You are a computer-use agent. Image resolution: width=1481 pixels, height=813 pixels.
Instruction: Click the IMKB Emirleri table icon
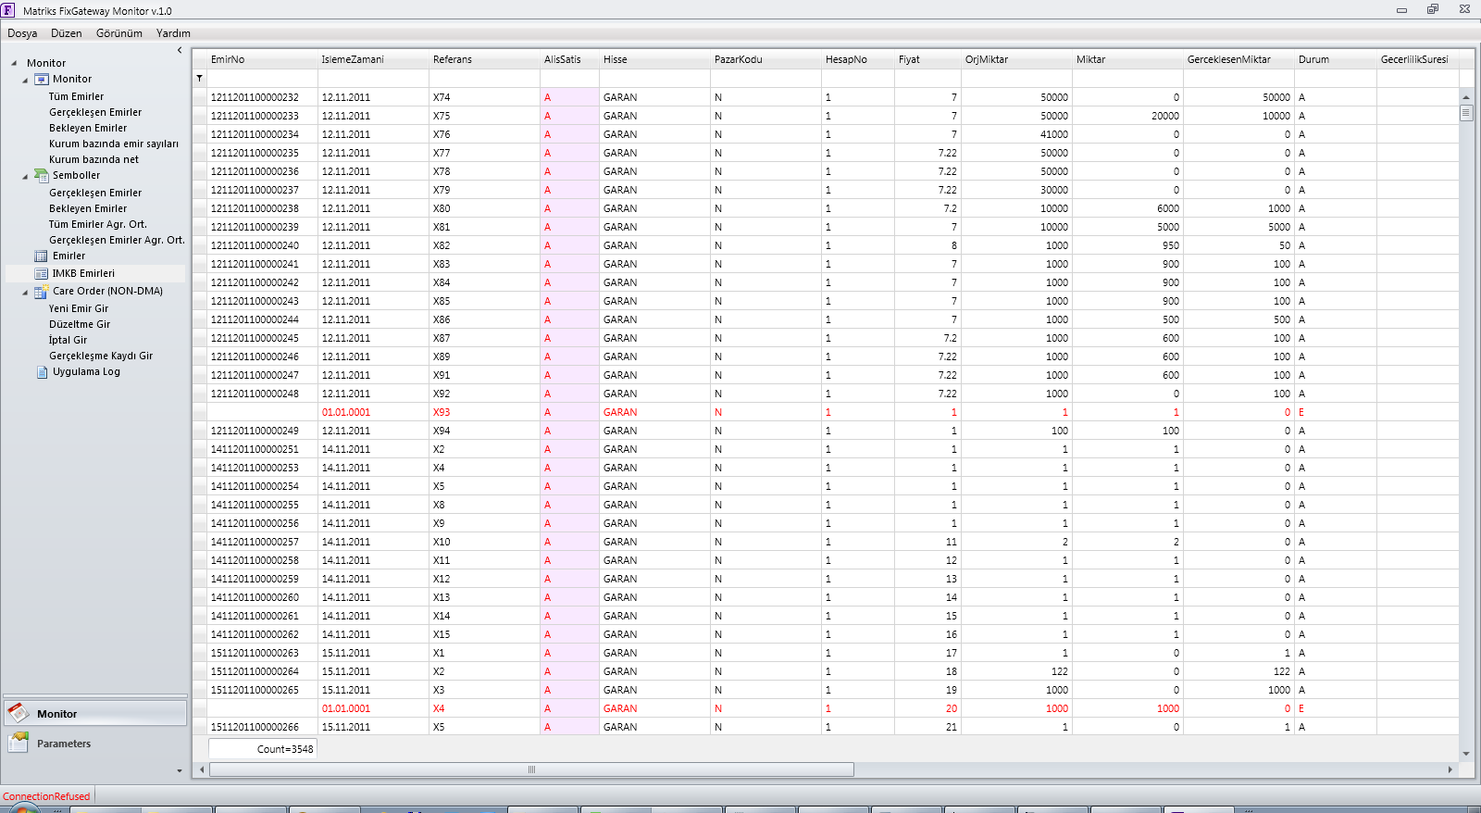coord(41,274)
